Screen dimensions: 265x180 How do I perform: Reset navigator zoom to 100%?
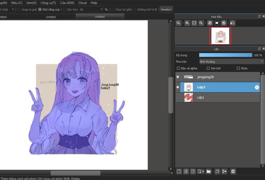click(178, 23)
